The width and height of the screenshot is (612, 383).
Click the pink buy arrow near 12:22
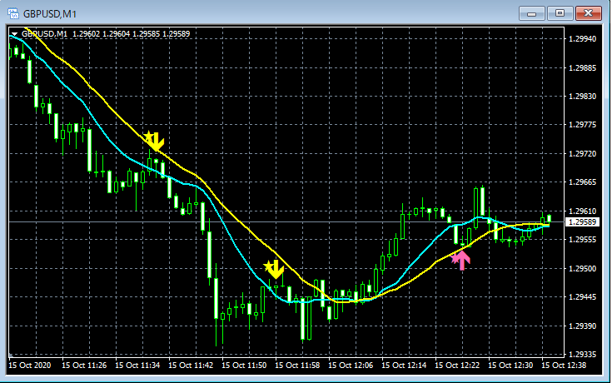click(x=461, y=260)
